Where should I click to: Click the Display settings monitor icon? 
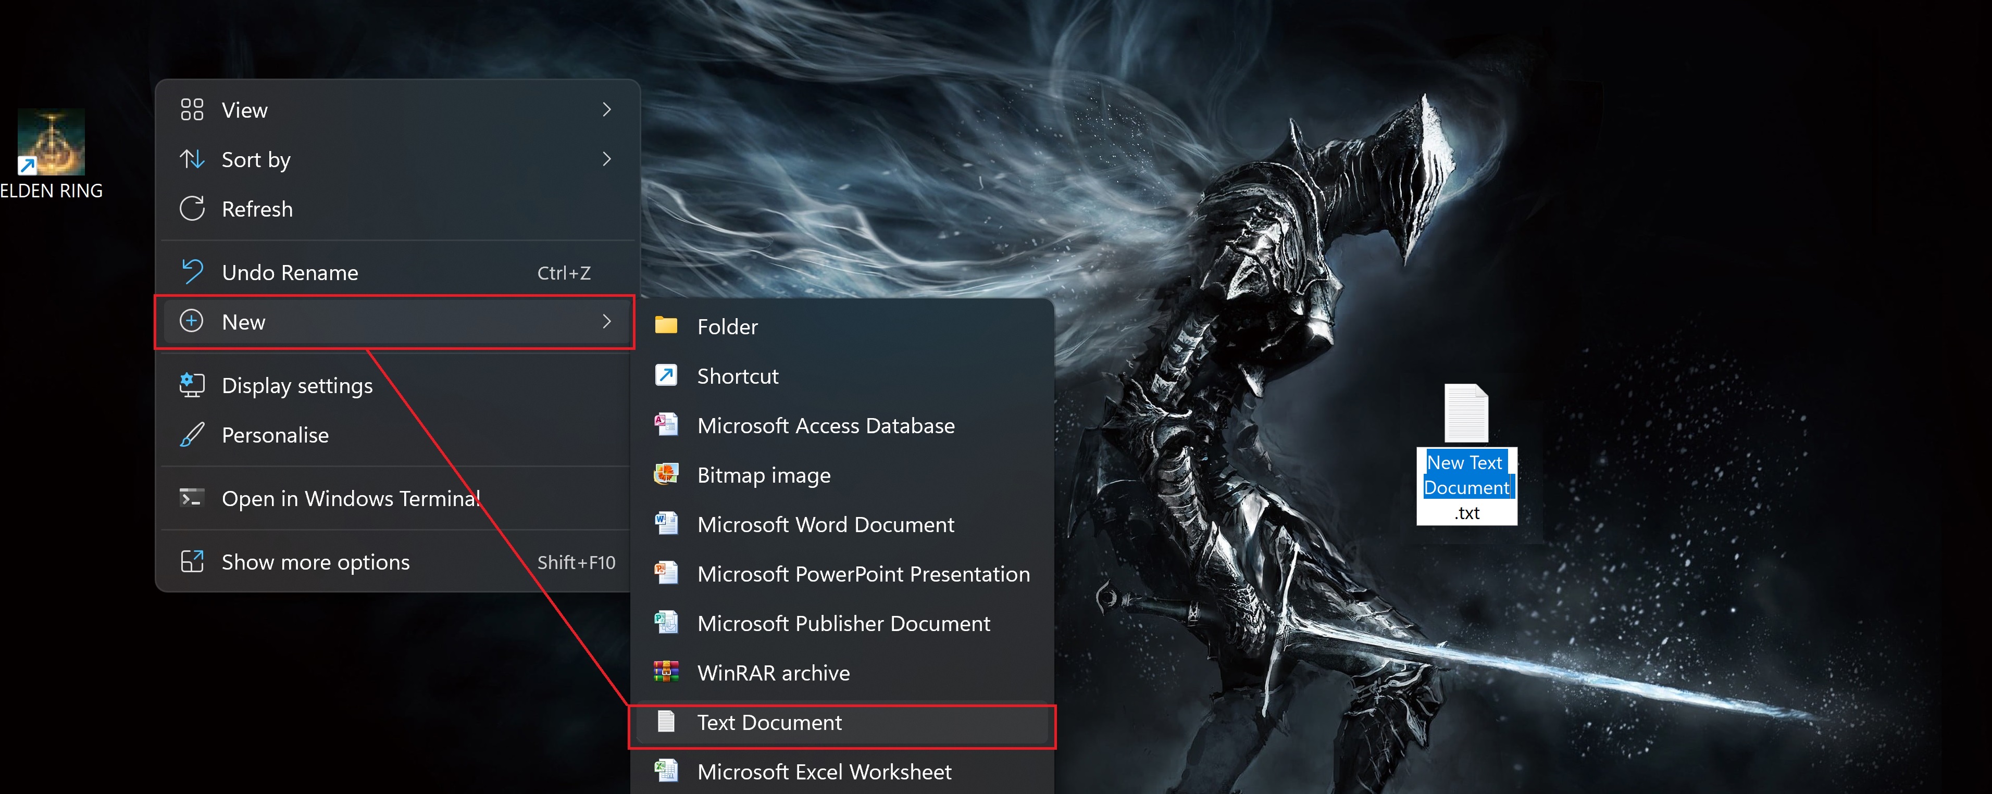[x=192, y=385]
